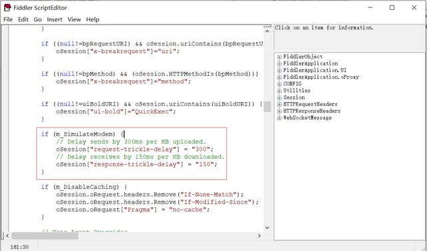Click the vertical scrollbar up arrow
The height and width of the screenshot is (251, 427).
267,31
